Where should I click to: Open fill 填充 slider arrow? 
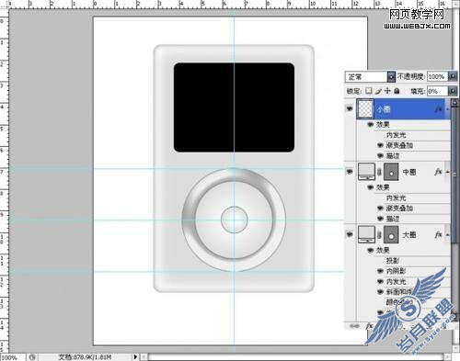pos(453,91)
